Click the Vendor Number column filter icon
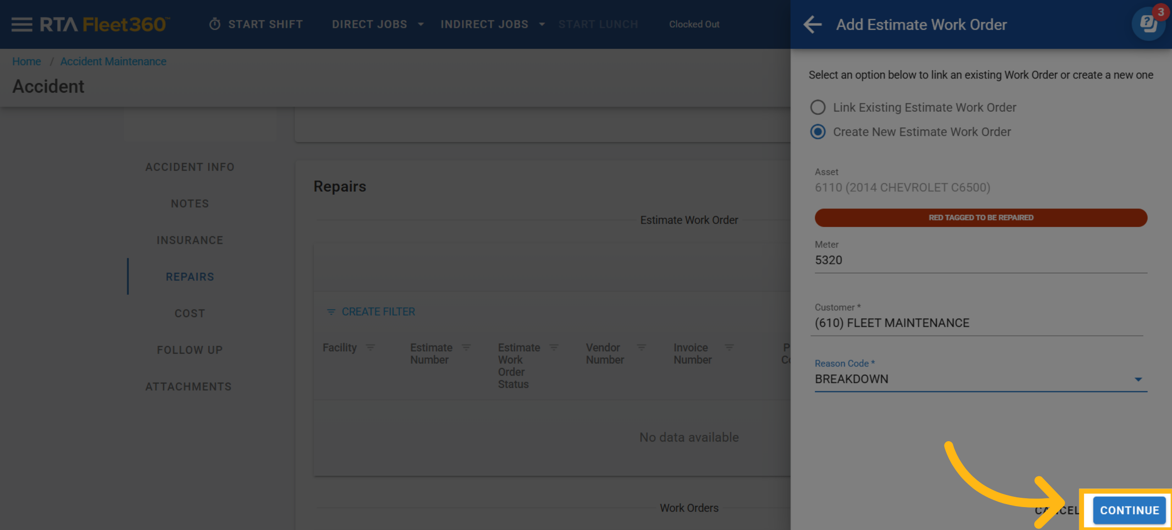Screen dimensions: 1172x530 click(x=642, y=347)
